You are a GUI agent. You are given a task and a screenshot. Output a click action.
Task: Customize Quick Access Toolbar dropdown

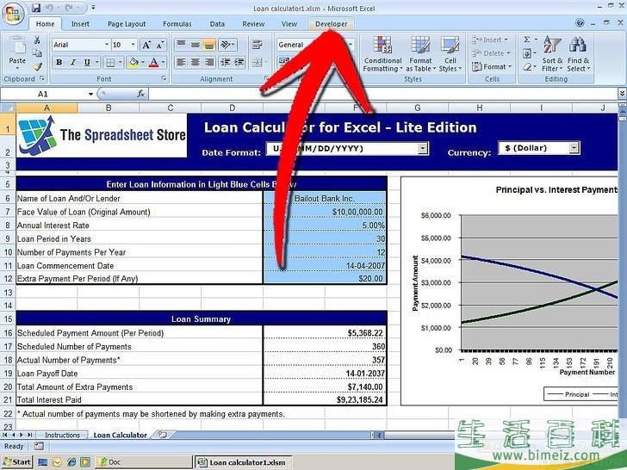93,8
